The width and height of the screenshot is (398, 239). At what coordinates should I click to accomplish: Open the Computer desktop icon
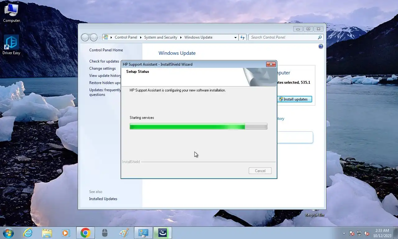click(12, 13)
